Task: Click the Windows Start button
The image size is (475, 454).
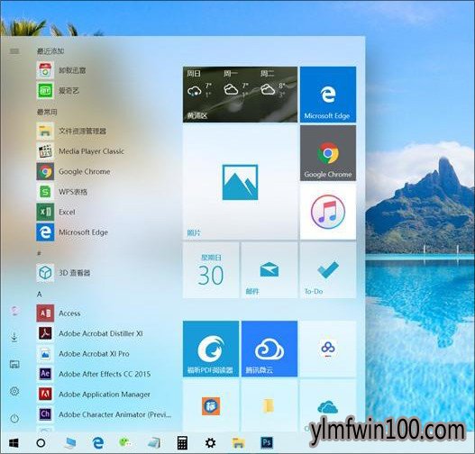Action: 14,443
